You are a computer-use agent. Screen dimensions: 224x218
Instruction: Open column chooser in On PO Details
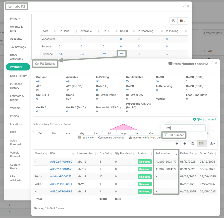click(x=202, y=143)
